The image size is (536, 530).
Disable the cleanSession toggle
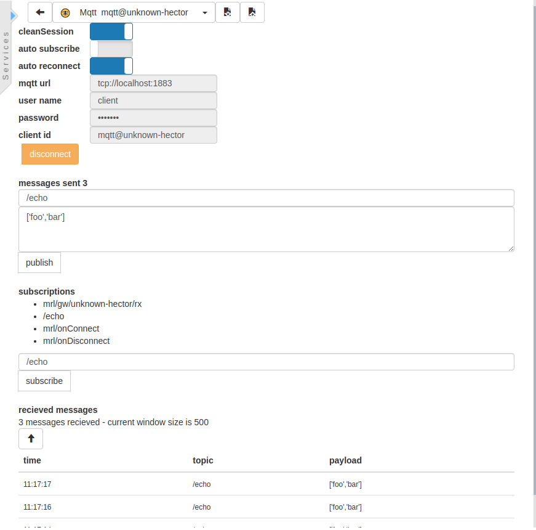coord(111,31)
